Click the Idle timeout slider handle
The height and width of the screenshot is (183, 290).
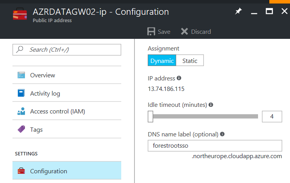click(150, 117)
